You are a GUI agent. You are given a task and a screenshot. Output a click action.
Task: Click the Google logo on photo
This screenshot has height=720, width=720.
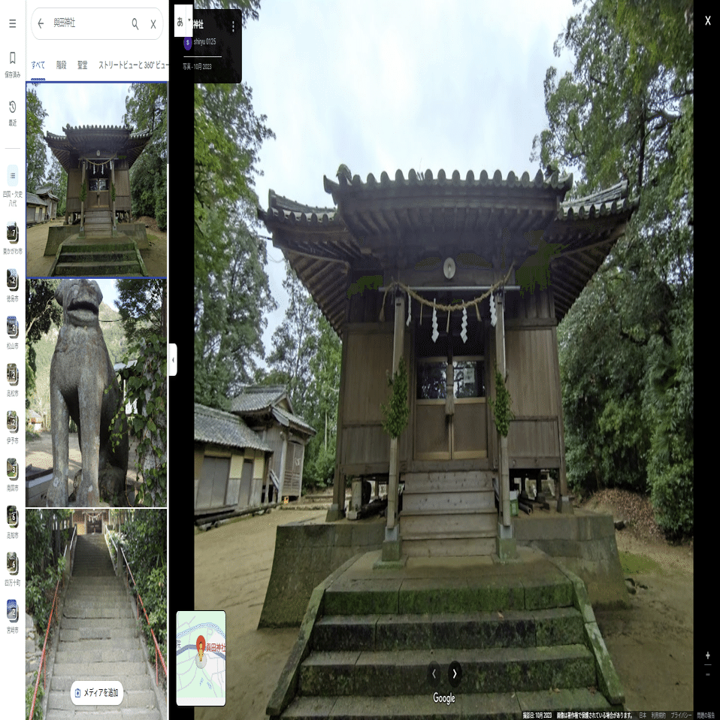click(x=444, y=698)
